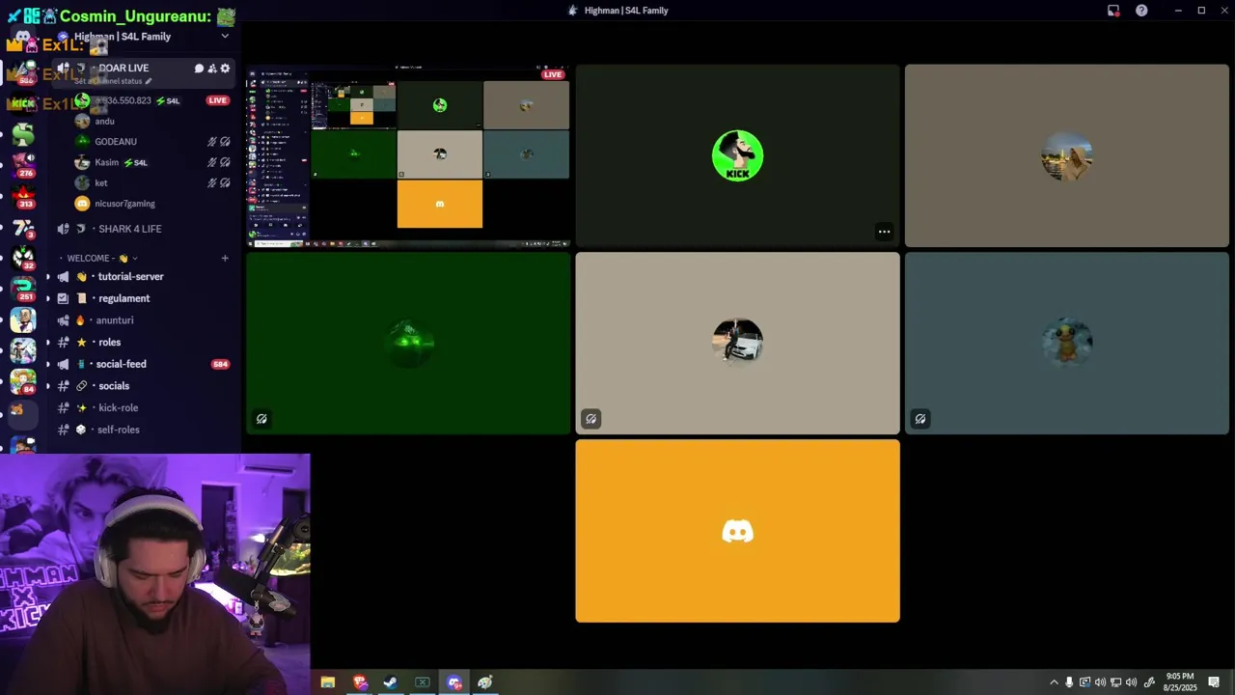Screen dimensions: 1235x695
Task: Select user nicusor7gaming in the voice list
Action: (124, 204)
